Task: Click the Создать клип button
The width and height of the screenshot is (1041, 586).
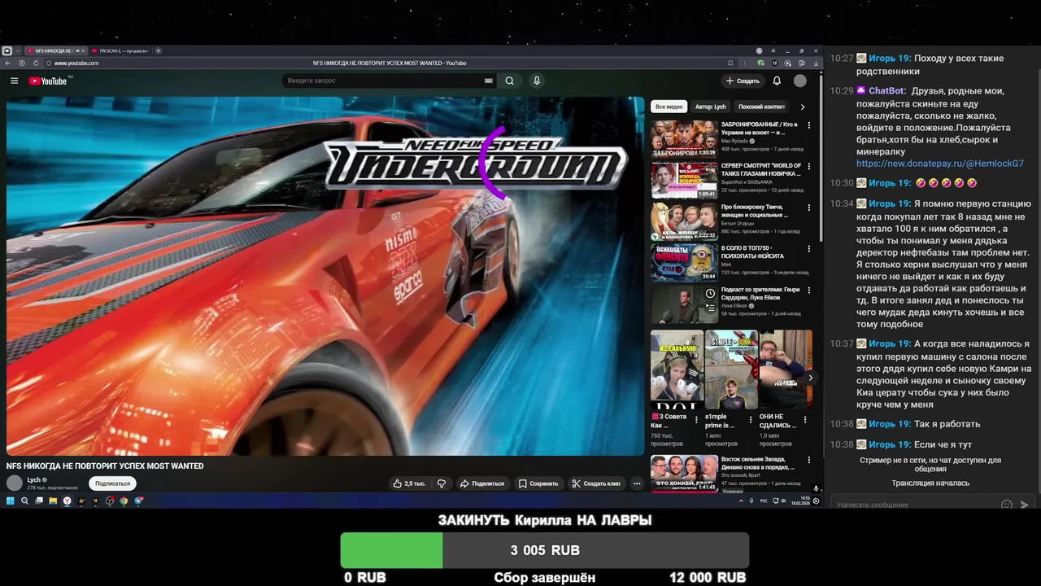Action: click(596, 483)
